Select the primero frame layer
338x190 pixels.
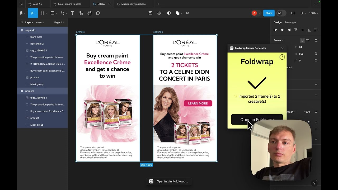42,91
